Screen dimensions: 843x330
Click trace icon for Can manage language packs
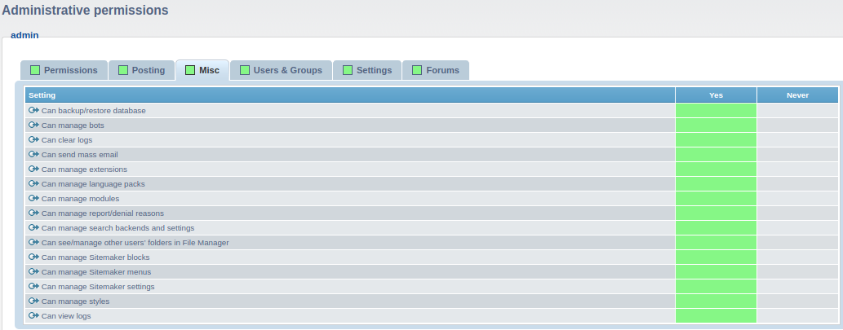click(34, 183)
